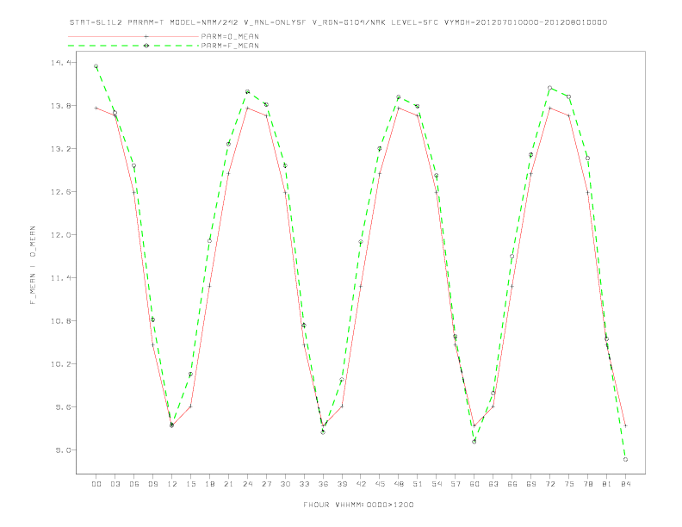Click the 12 forecast hour tick label

point(172,484)
